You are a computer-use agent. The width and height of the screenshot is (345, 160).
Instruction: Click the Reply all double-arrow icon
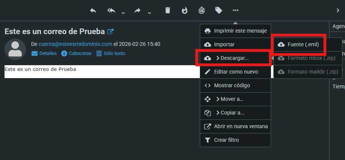tap(111, 11)
